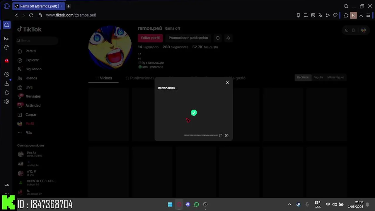Open Extensions cube icon in Opera sidebar
Screen dimensions: 375x211
point(7,93)
